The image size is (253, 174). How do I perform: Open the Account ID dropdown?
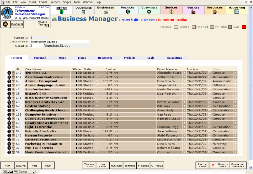[41, 46]
